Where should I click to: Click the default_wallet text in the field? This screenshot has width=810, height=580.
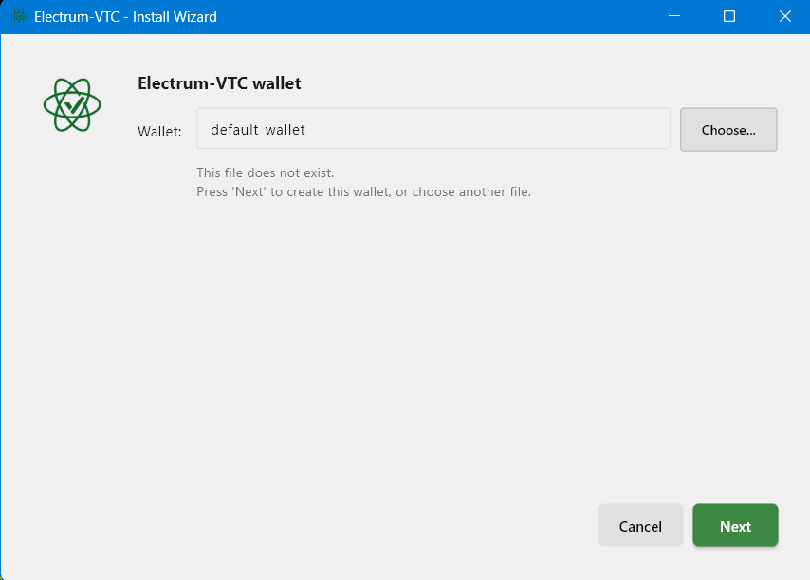[x=258, y=130]
